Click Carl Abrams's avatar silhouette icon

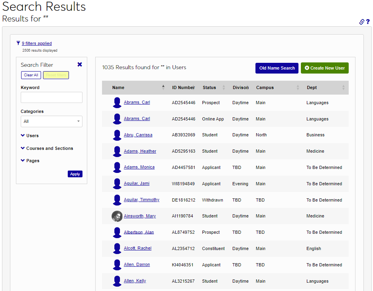pyautogui.click(x=117, y=103)
